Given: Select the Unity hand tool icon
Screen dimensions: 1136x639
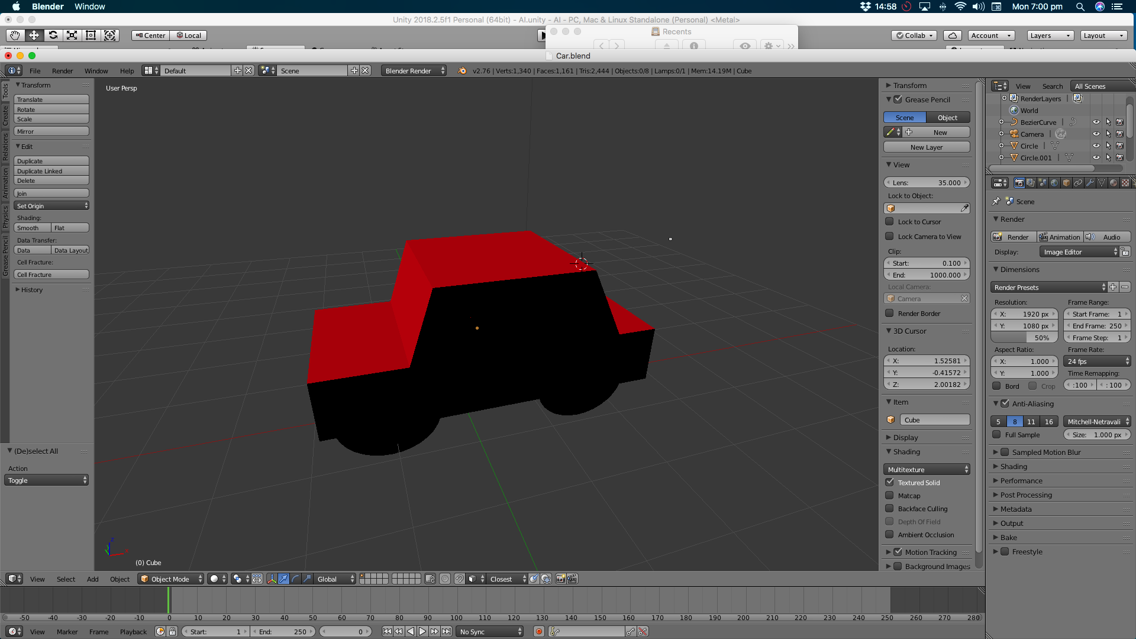Looking at the screenshot, I should click(x=15, y=35).
